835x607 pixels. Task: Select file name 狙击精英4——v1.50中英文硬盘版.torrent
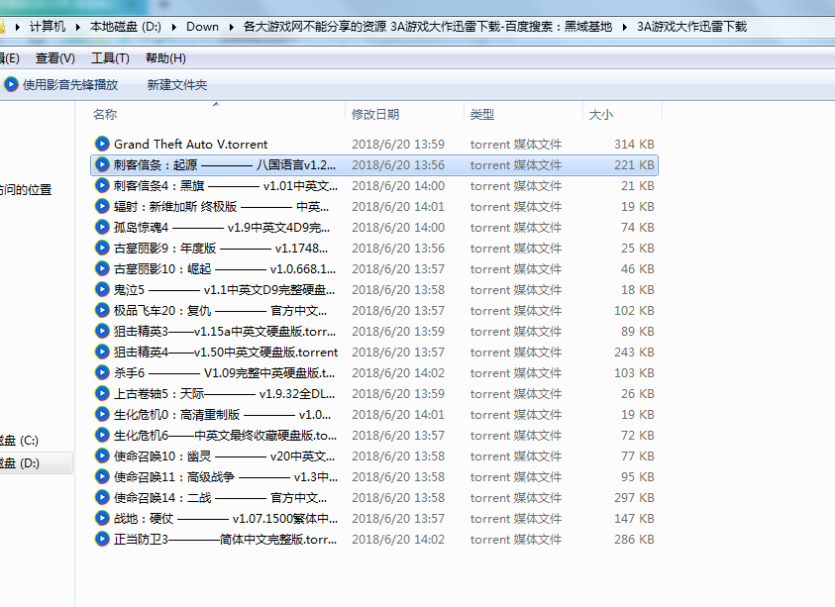(226, 352)
